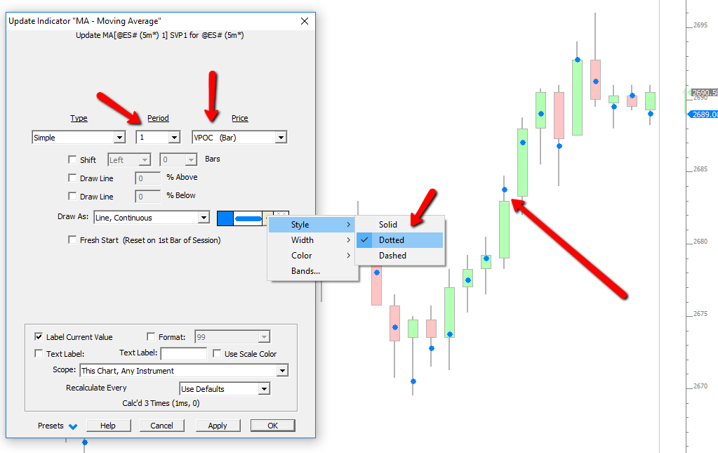Click the % Below value field
Screen dimensions: 718x453
coord(148,197)
